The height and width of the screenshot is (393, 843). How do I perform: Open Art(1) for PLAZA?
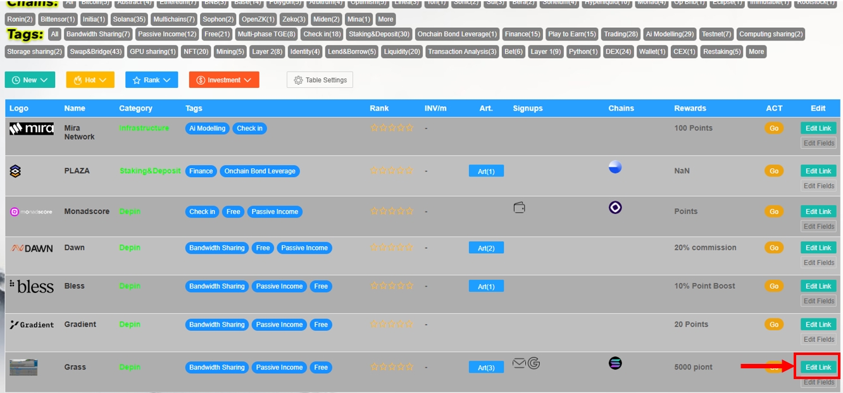[486, 171]
